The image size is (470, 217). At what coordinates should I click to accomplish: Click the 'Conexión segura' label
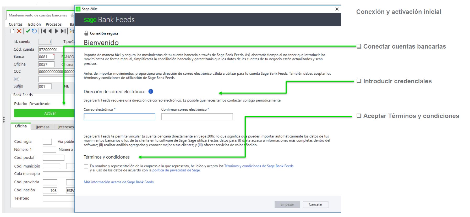[104, 33]
